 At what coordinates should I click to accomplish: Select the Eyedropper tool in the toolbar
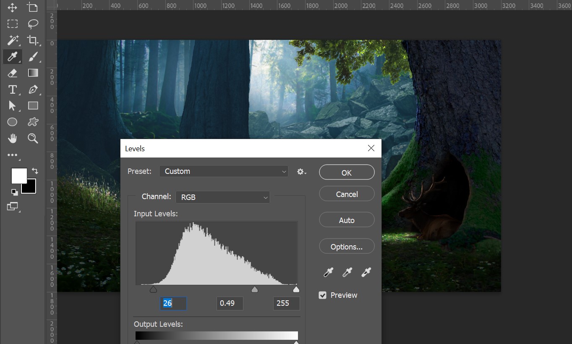13,56
